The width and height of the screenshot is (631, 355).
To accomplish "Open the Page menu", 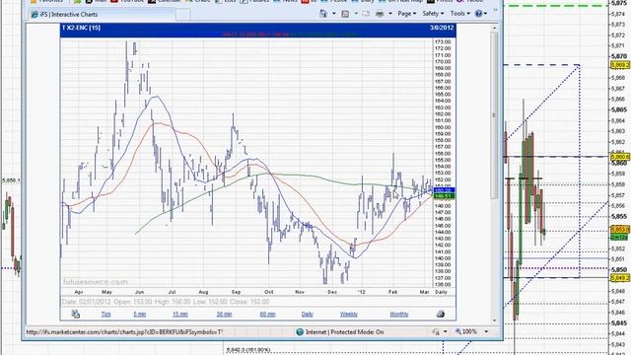I will 407,14.
